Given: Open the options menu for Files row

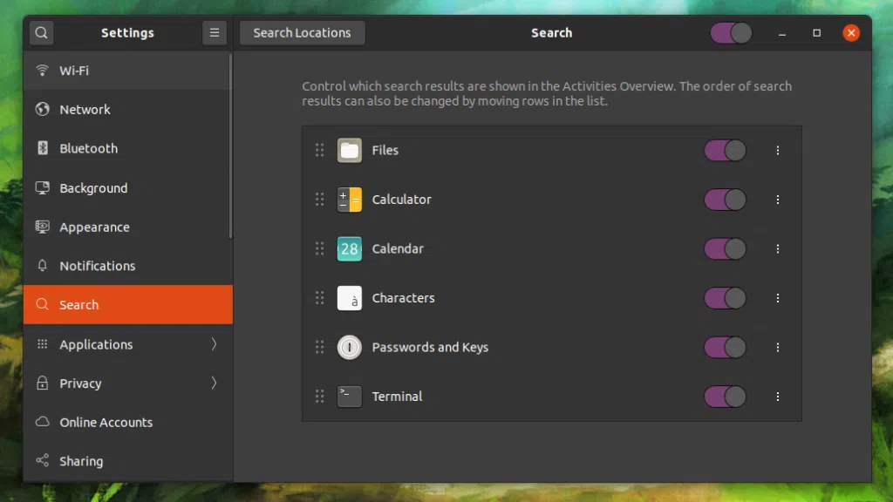Looking at the screenshot, I should coord(778,150).
